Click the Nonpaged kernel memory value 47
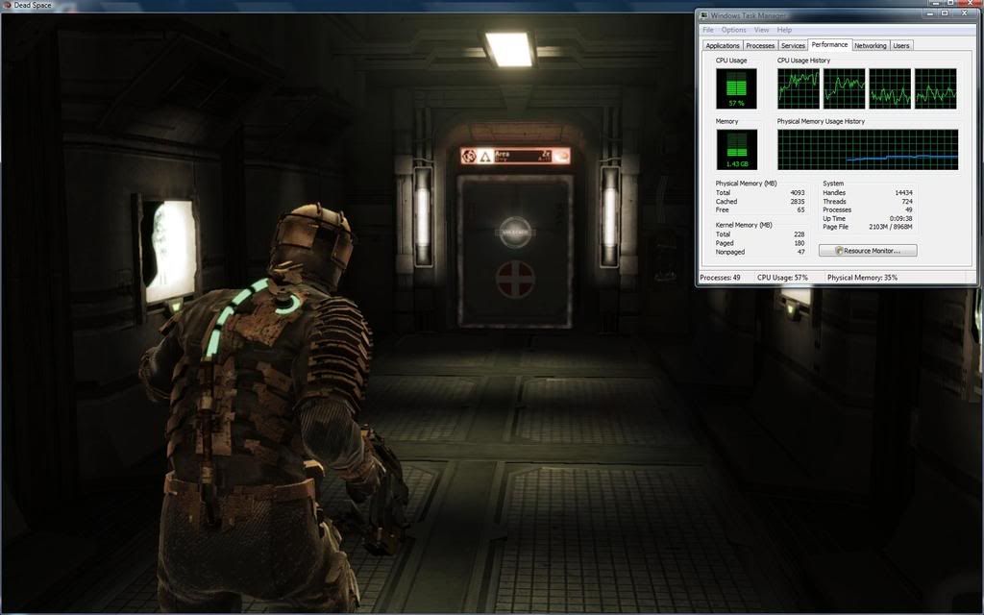 (x=800, y=252)
